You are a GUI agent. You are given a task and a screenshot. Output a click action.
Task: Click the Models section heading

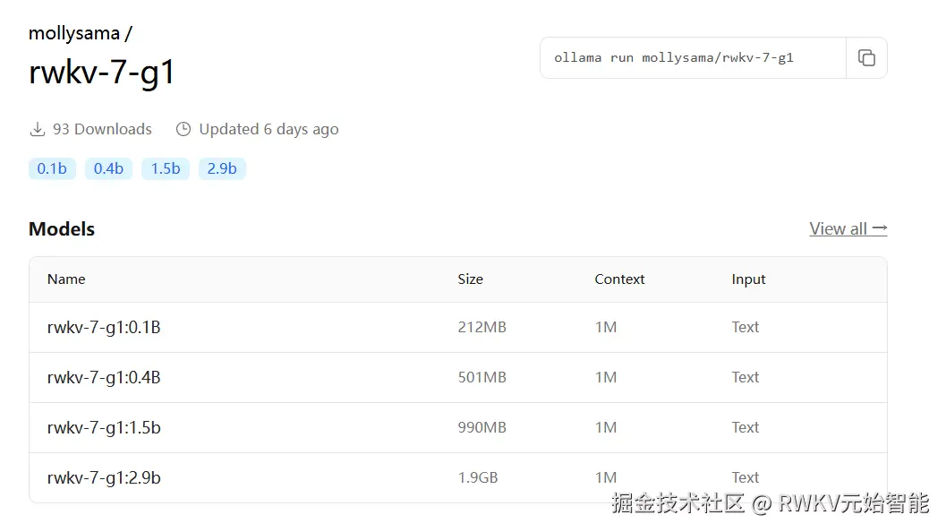click(x=62, y=229)
